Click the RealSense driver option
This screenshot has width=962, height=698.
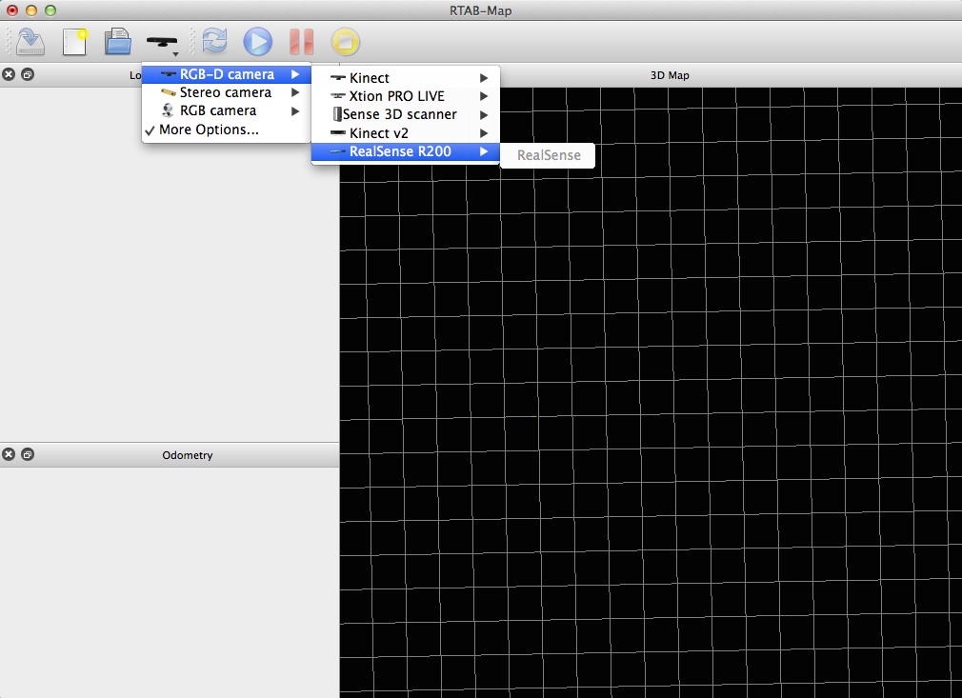tap(549, 155)
